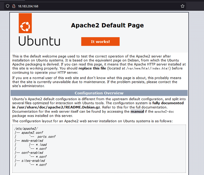Click the "/etc/apache2/" tree root line
The image size is (204, 175).
(x=26, y=129)
